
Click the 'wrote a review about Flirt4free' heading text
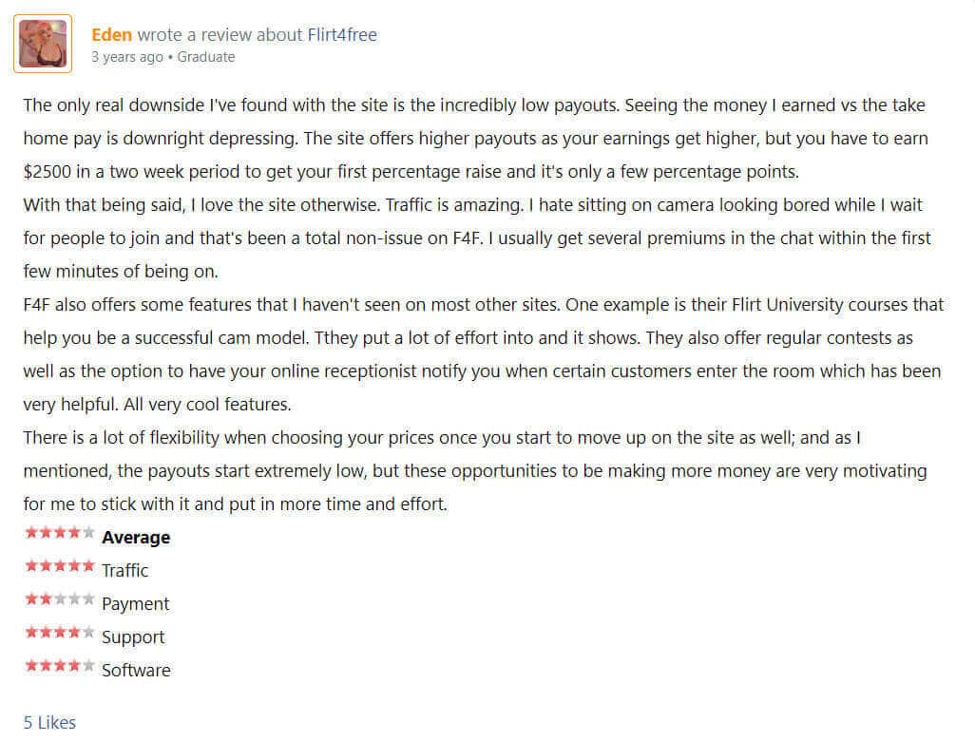tap(257, 35)
